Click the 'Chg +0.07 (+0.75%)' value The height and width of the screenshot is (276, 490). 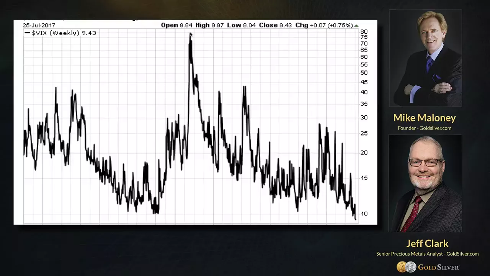[x=324, y=25]
